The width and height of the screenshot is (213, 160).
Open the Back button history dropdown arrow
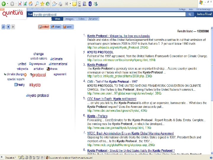[x=7, y=4]
